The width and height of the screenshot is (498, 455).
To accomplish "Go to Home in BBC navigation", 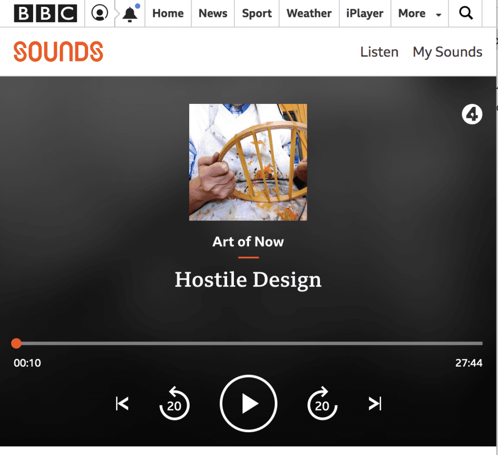I will [x=168, y=13].
